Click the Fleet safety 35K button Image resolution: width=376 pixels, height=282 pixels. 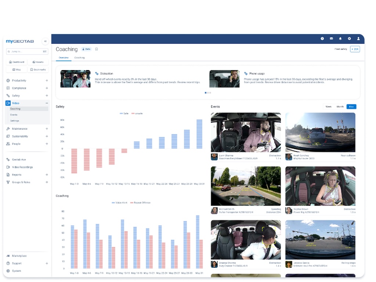[x=355, y=49]
